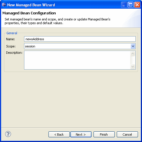Click into the Name field containing newsAddress
This screenshot has height=142, width=142.
tap(80, 39)
